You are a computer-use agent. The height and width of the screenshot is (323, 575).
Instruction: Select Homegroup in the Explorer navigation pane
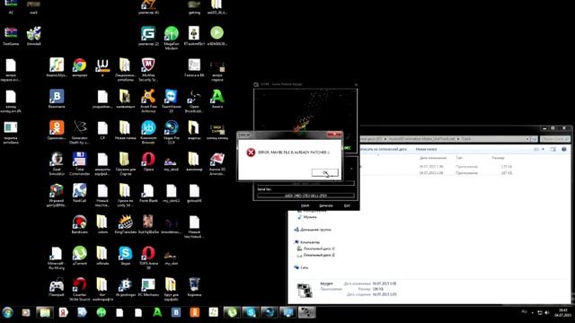click(313, 230)
